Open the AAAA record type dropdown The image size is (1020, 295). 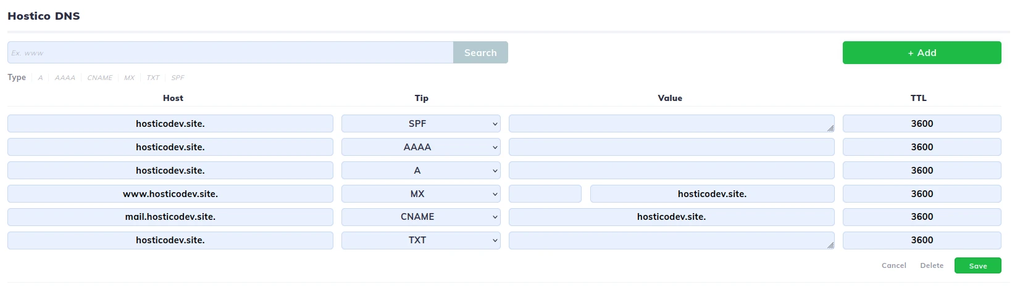pos(420,147)
